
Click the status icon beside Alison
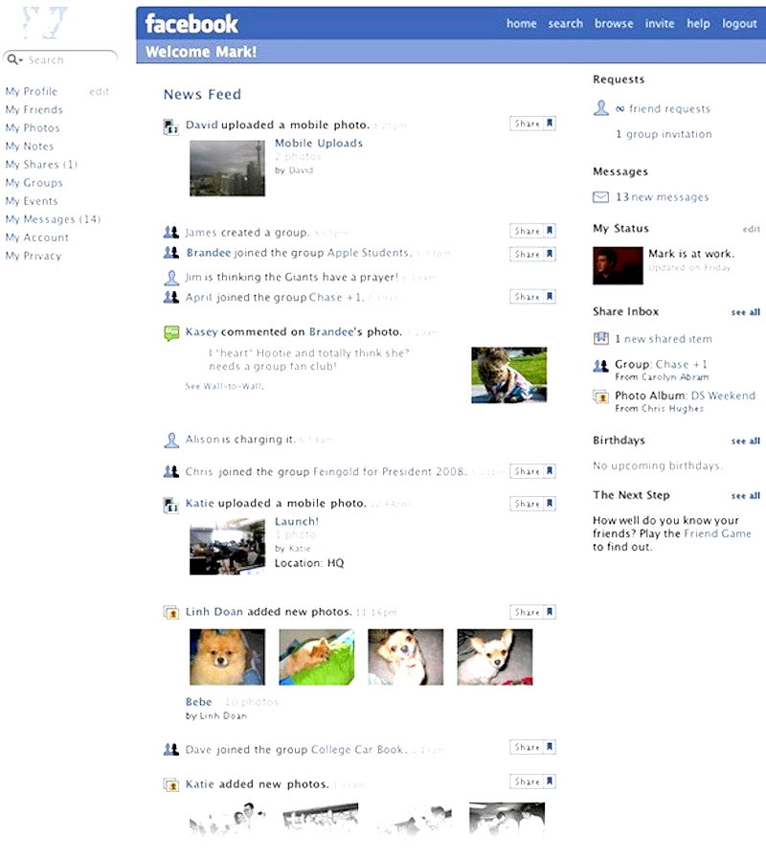pyautogui.click(x=171, y=440)
